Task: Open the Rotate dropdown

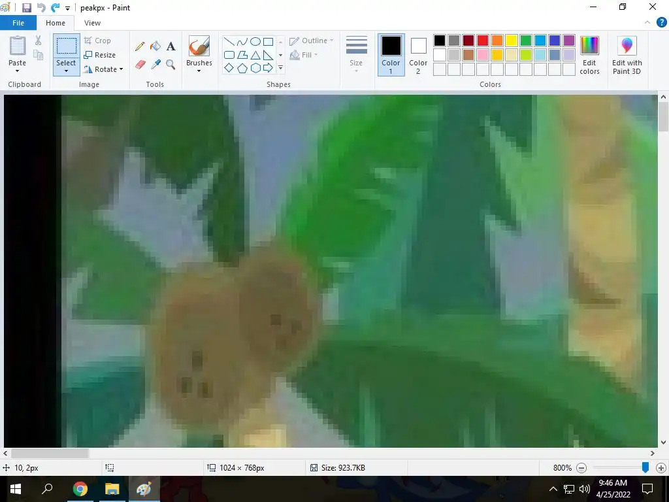Action: 104,69
